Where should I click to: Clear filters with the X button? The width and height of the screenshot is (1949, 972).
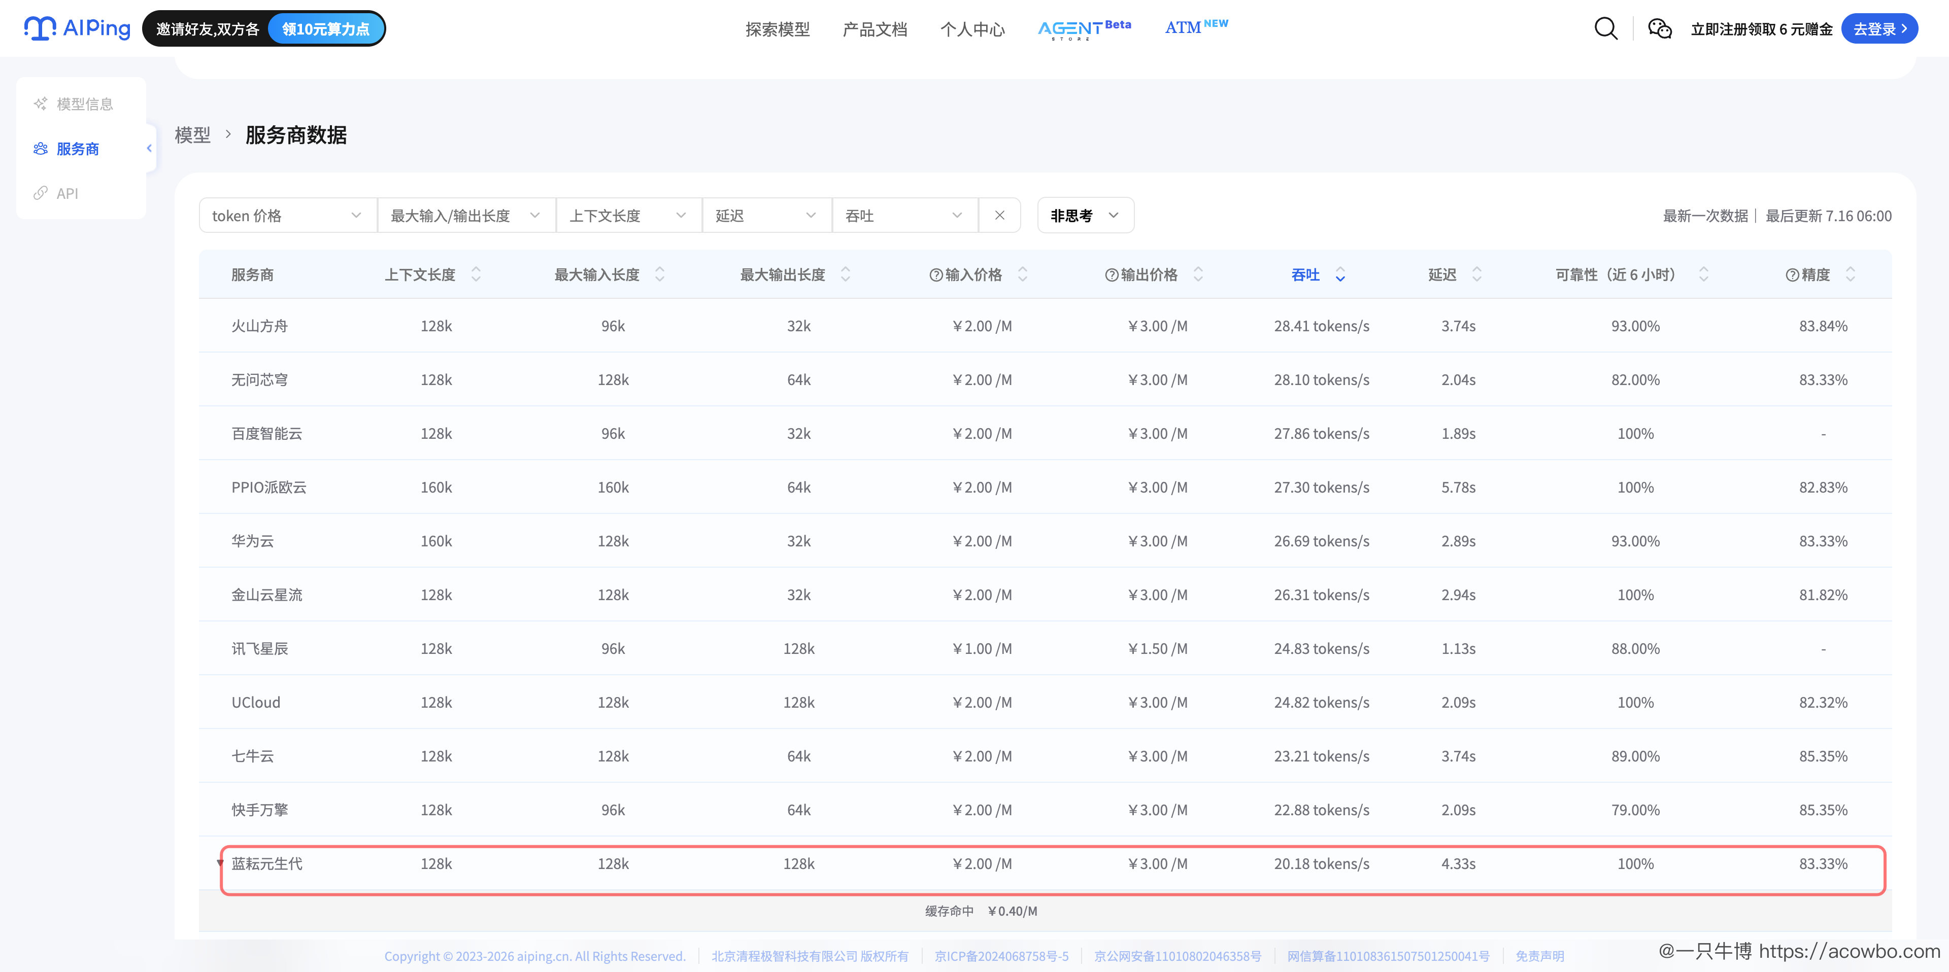(999, 216)
